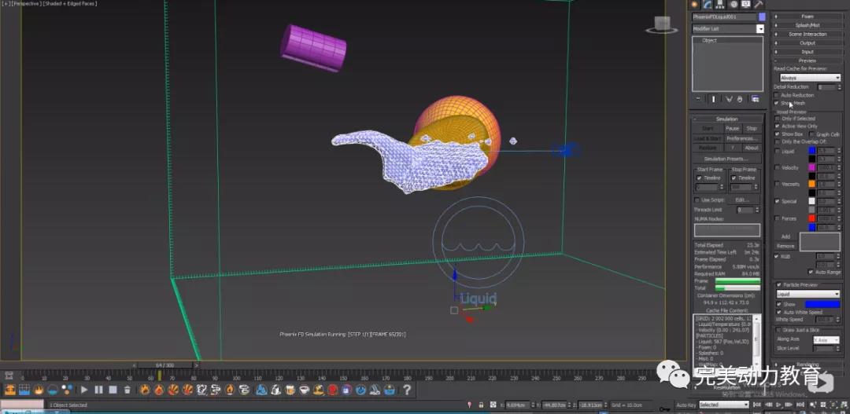Screen dimensions: 850x414
Task: Toggle the Use Script checkbox
Action: 698,200
